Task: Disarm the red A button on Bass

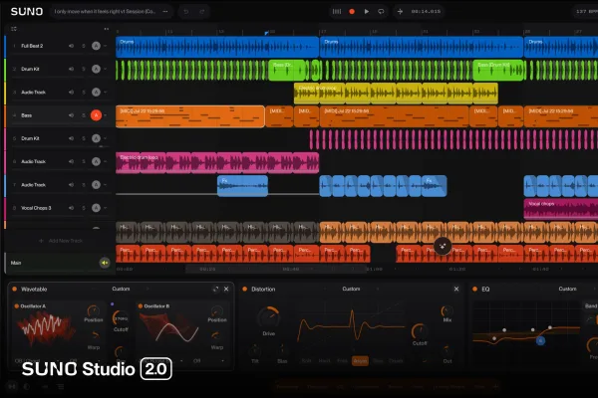Action: pyautogui.click(x=96, y=115)
